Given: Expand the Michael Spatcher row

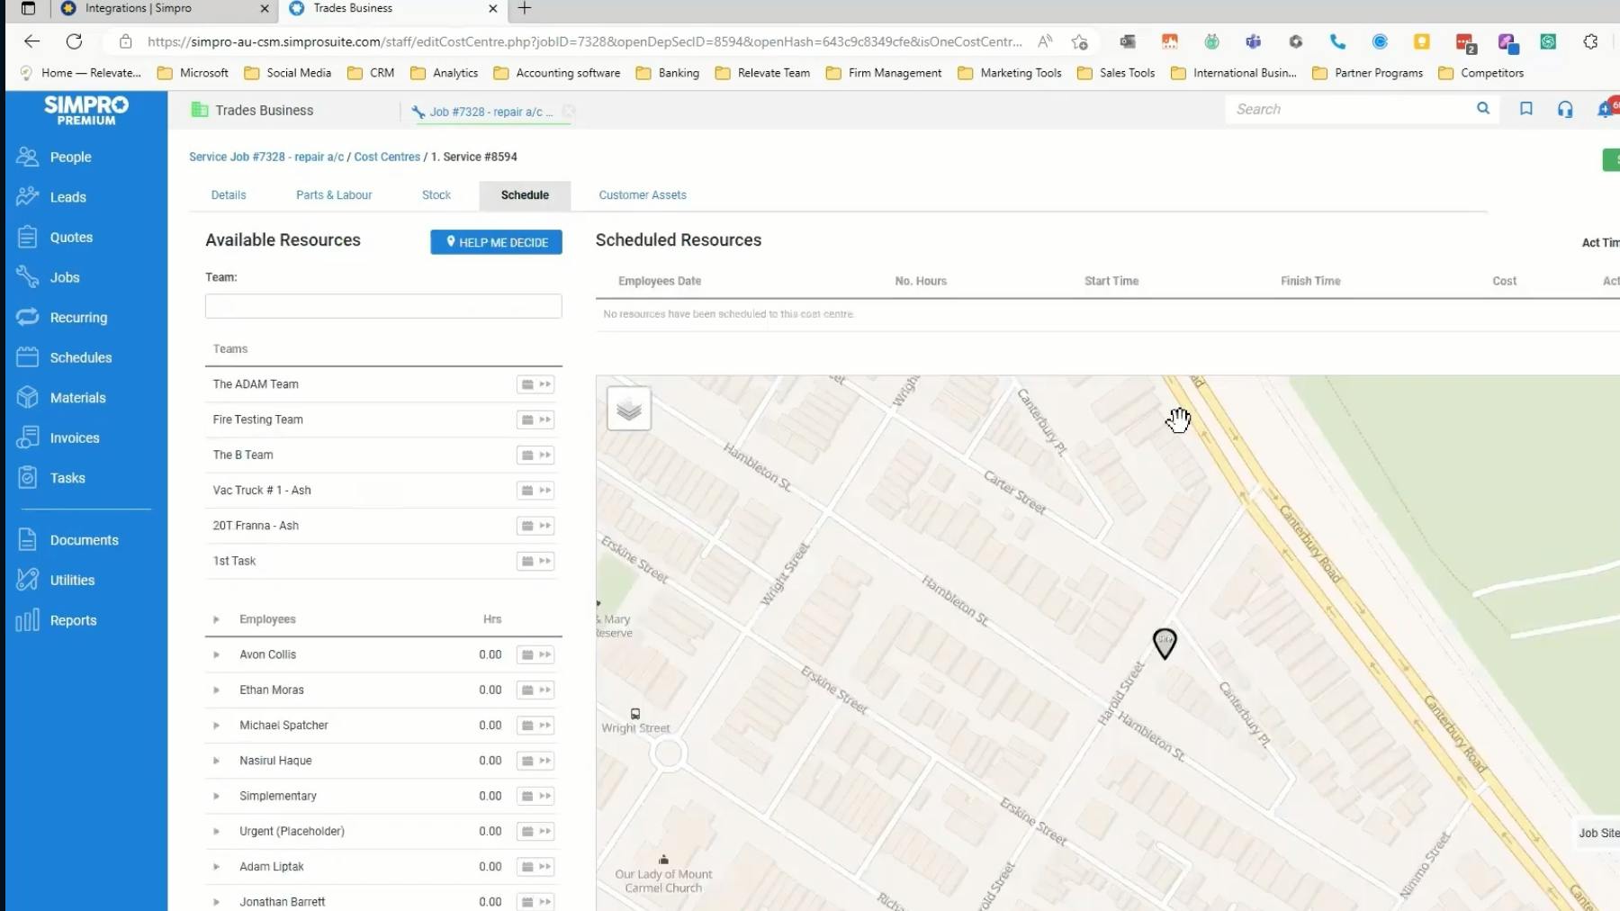Looking at the screenshot, I should pyautogui.click(x=216, y=726).
